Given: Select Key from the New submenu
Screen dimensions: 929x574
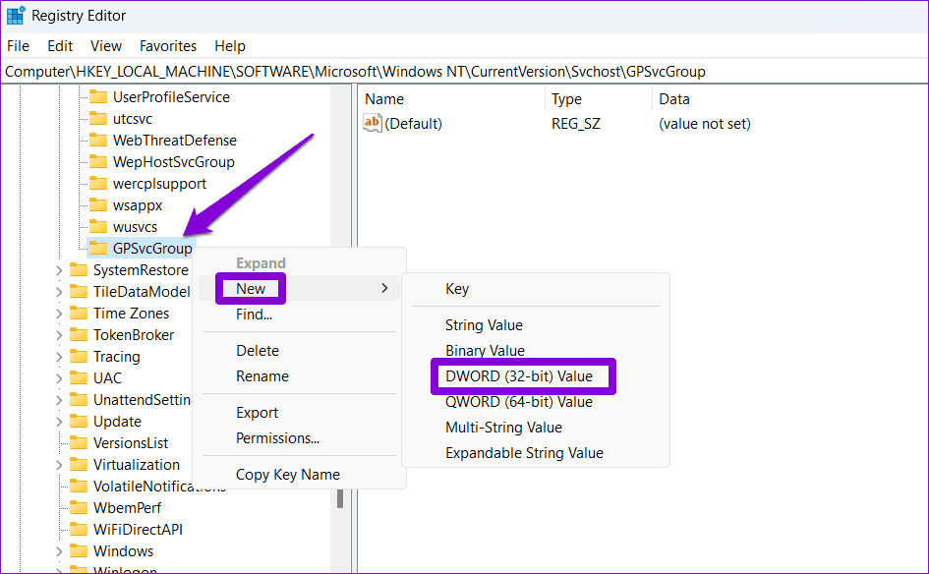Looking at the screenshot, I should (457, 288).
